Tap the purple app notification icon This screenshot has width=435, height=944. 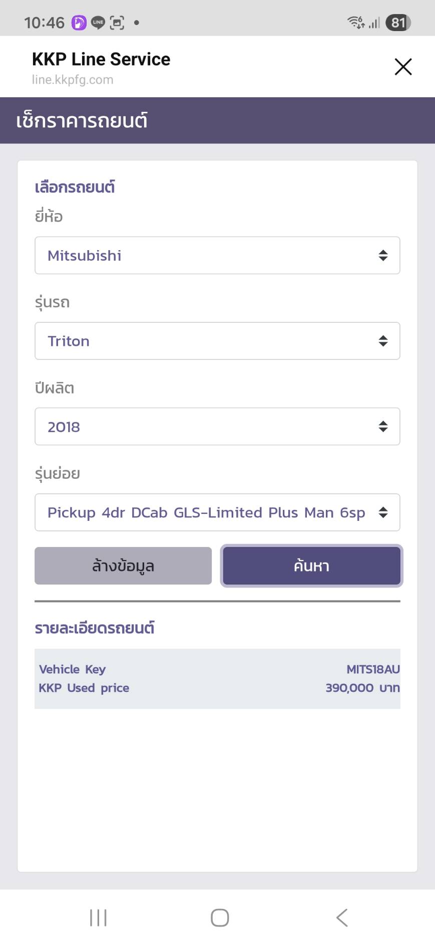[79, 23]
